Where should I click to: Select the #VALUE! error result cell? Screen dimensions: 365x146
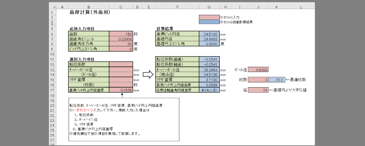click(209, 90)
